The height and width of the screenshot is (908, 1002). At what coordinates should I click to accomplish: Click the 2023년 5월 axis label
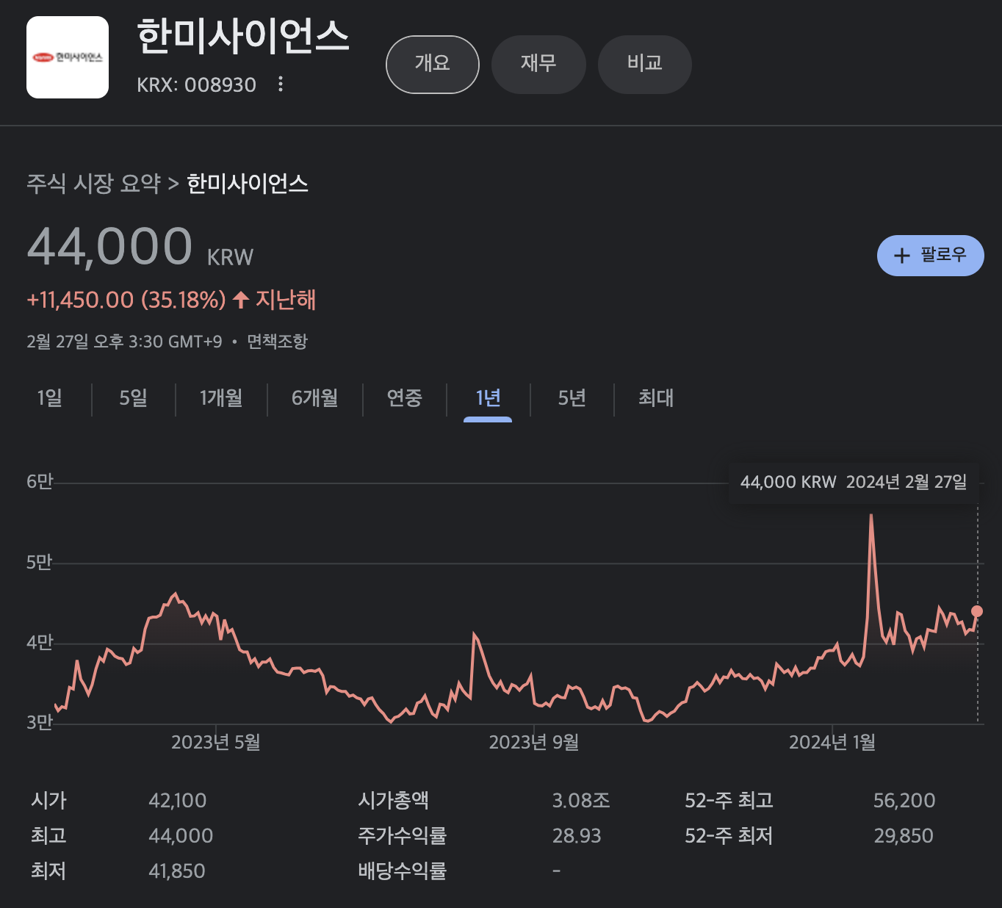[x=216, y=743]
